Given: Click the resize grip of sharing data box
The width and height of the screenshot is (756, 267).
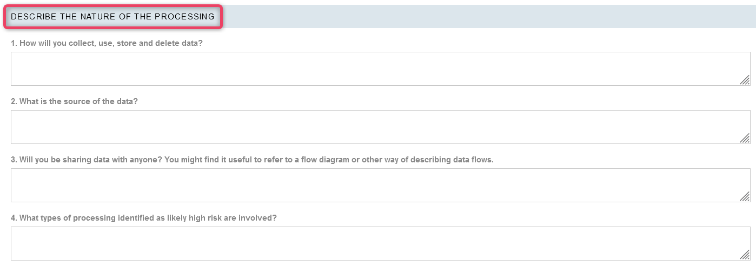Looking at the screenshot, I should click(745, 197).
